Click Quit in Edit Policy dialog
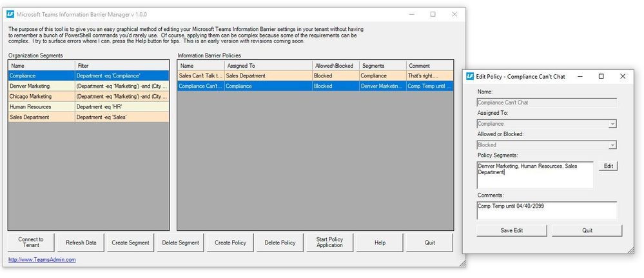 click(587, 230)
